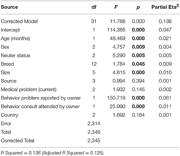Select the Sex p value 0.009
The width and height of the screenshot is (180, 156).
click(x=138, y=47)
